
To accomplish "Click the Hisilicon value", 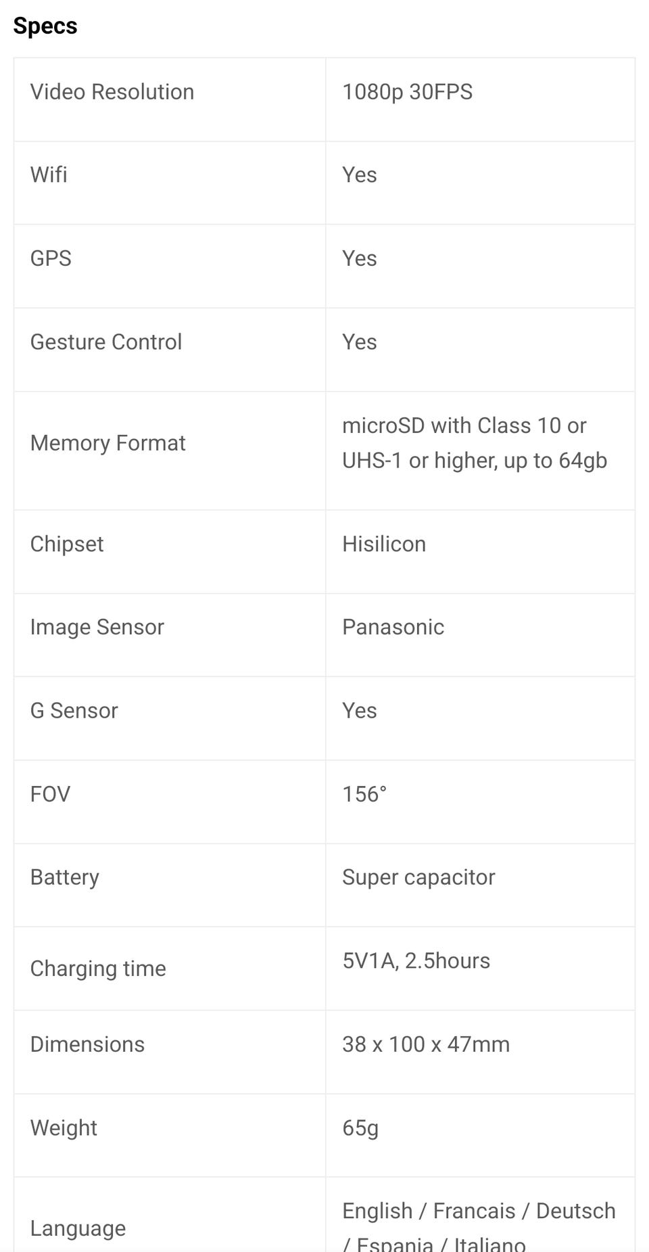I will 384,544.
